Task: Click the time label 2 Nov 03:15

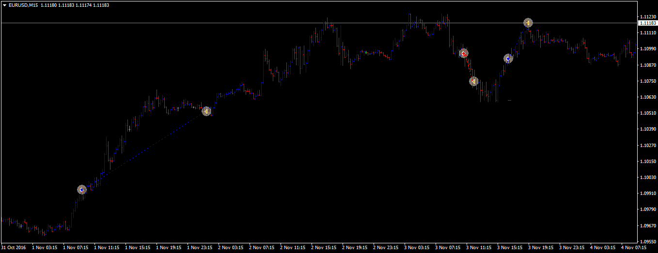Action: (x=231, y=248)
